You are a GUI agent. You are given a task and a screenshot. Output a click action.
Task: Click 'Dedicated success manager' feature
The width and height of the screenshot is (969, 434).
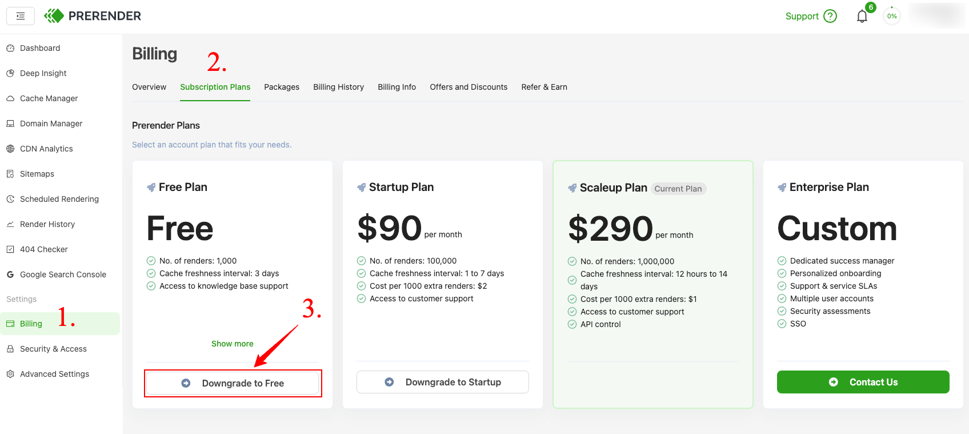[842, 261]
